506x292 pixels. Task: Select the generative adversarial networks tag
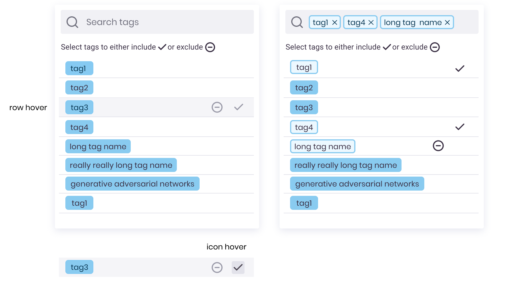tap(132, 184)
